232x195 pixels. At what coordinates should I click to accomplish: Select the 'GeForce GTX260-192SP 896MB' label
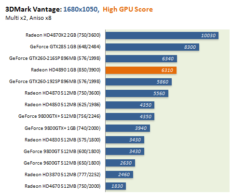click(x=55, y=82)
